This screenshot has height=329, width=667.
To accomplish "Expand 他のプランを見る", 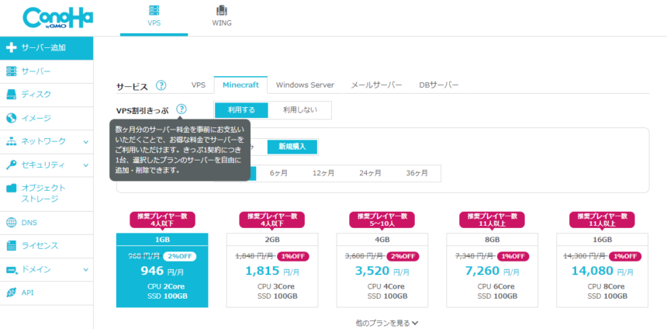I will (x=387, y=323).
